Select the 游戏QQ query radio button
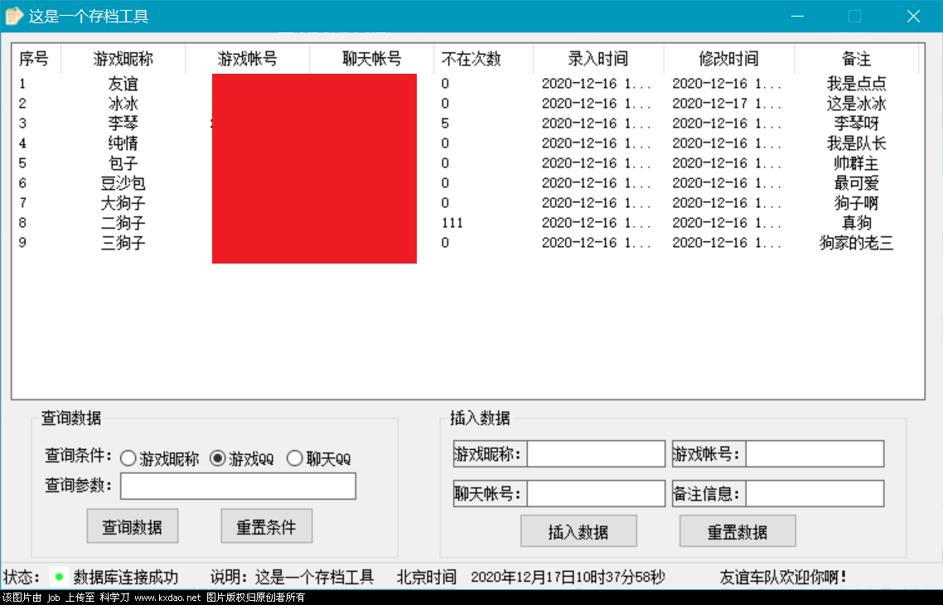The image size is (943, 605). click(x=218, y=458)
